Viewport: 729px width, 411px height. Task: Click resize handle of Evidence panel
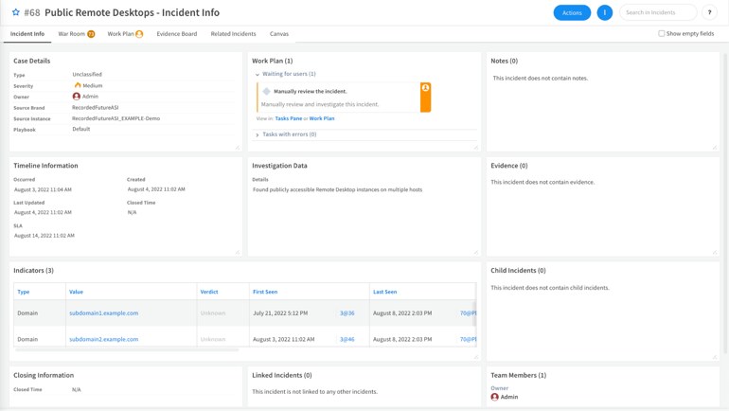715,253
